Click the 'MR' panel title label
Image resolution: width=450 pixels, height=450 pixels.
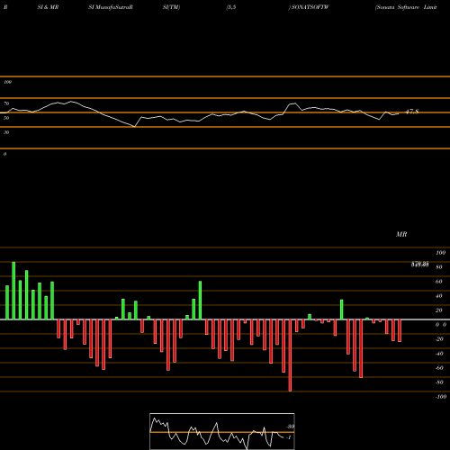click(401, 234)
